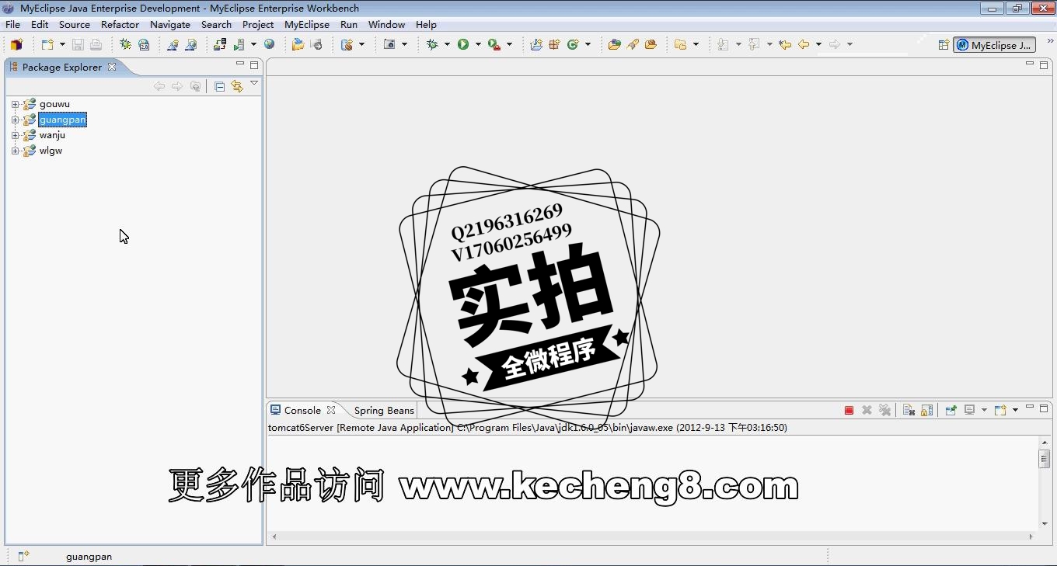Viewport: 1057px width, 566px height.
Task: Select the MyEclipse Java perspective button
Action: tap(995, 45)
